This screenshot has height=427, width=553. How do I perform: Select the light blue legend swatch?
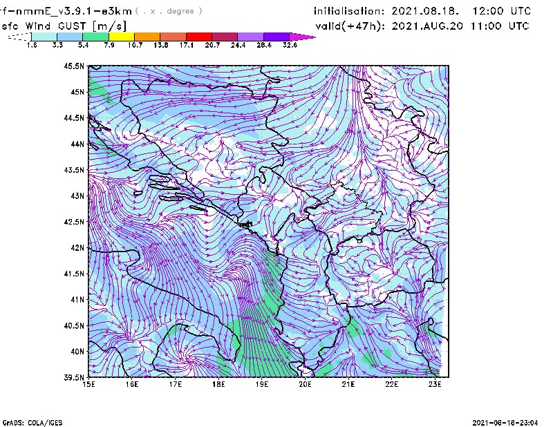70,37
